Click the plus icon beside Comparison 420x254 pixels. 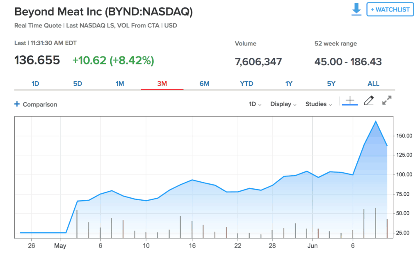(17, 104)
